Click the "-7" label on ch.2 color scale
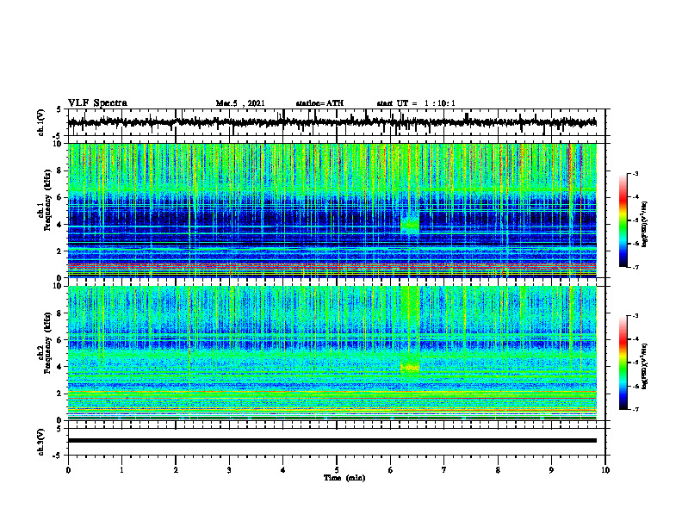This screenshot has width=682, height=527. [x=635, y=409]
